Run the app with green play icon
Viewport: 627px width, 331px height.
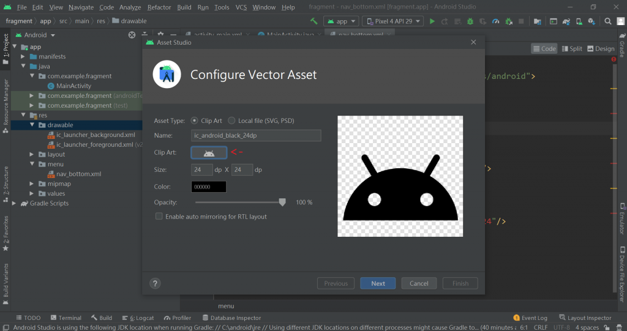click(432, 21)
